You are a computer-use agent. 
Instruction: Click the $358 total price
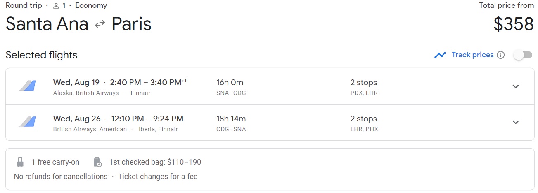(x=514, y=24)
